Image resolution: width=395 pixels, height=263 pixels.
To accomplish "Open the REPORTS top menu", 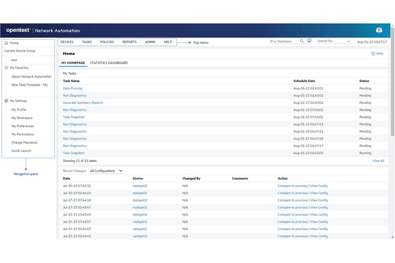I will click(129, 42).
